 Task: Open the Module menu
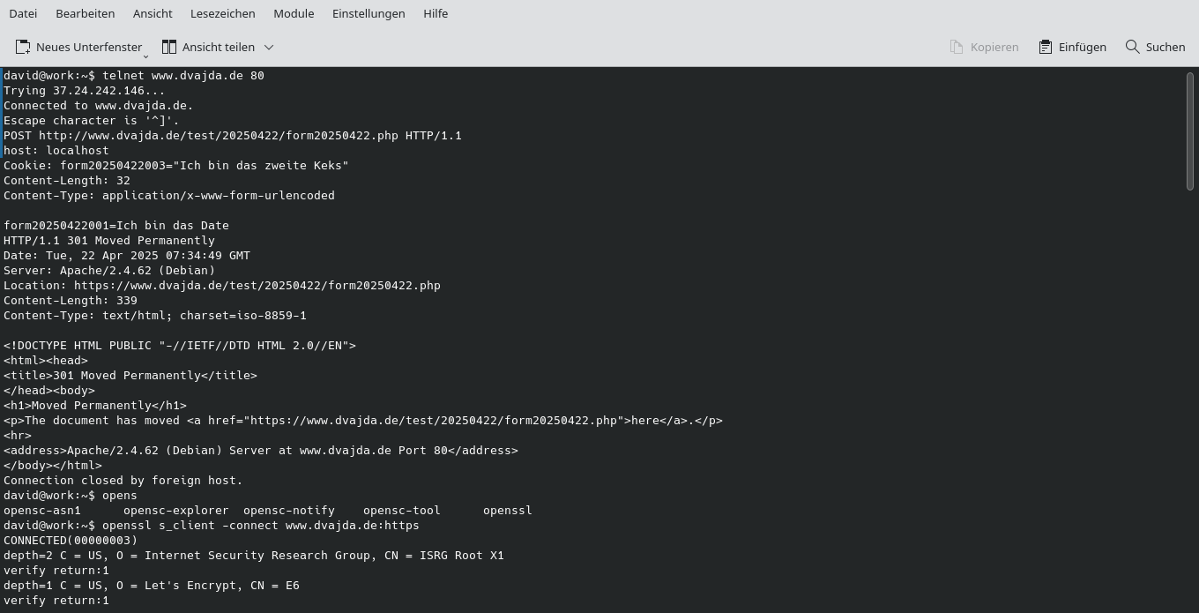pos(294,13)
